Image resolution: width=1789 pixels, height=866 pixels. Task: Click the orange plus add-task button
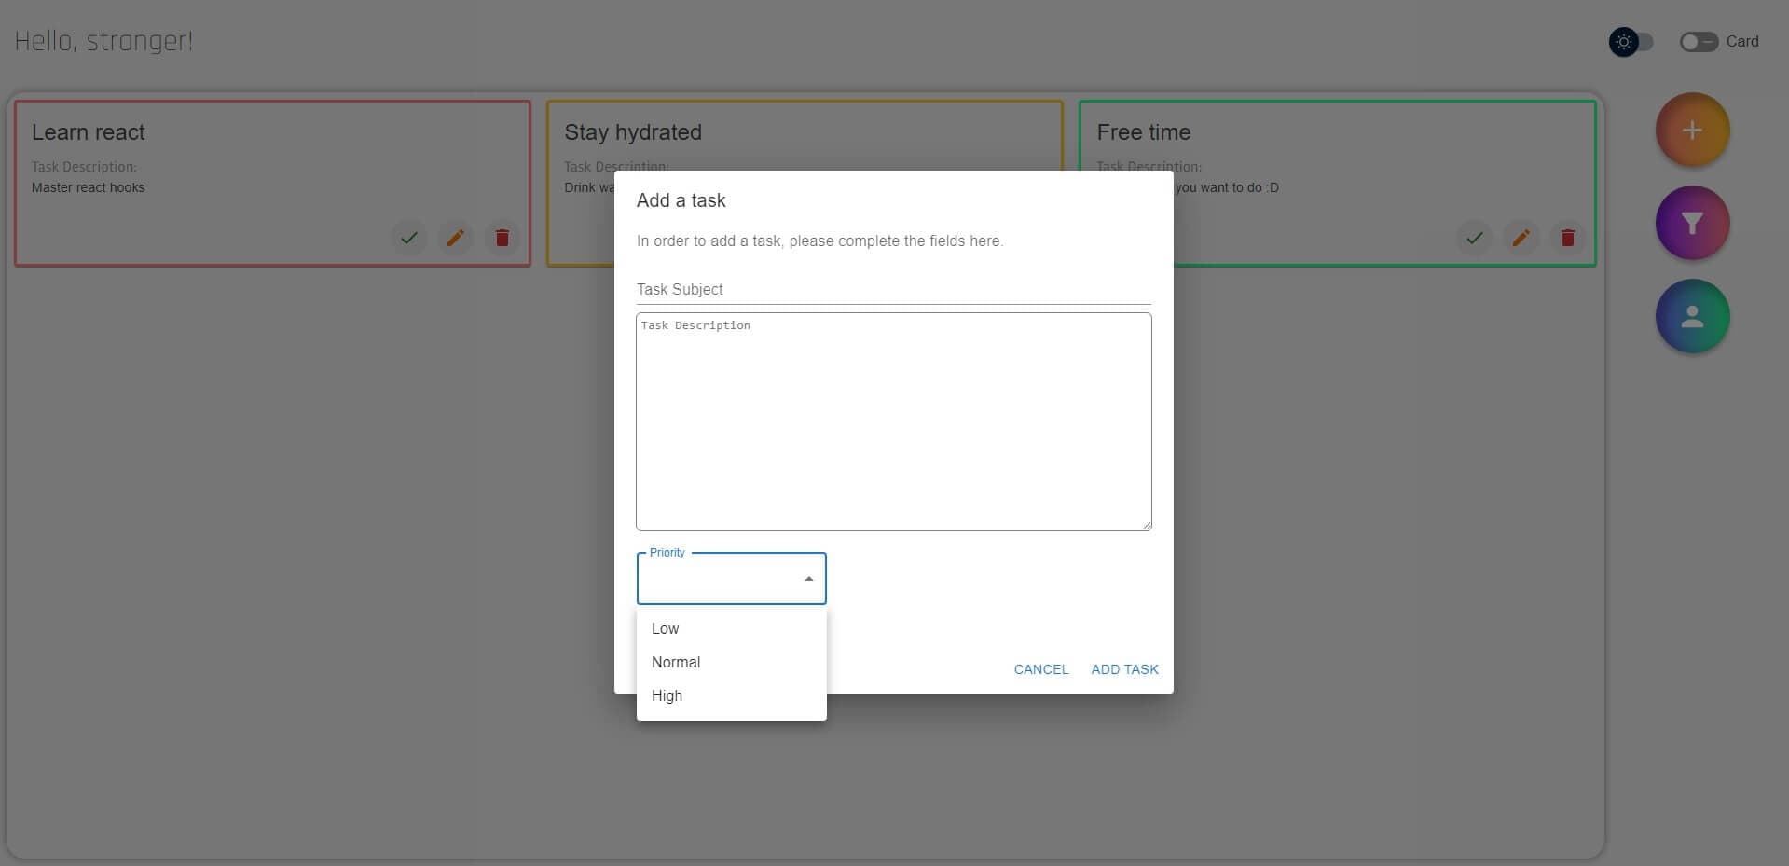pos(1692,130)
